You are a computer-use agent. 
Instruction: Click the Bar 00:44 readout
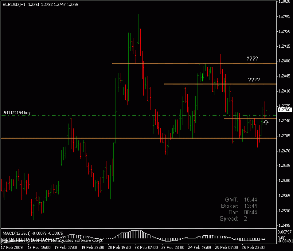click(x=243, y=213)
